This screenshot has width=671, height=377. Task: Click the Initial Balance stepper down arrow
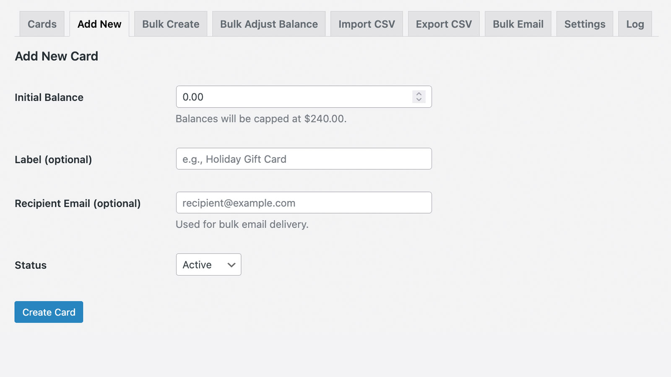pos(418,100)
